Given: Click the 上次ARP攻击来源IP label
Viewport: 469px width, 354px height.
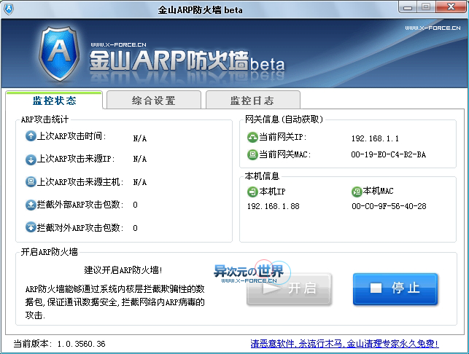Looking at the screenshot, I should pyautogui.click(x=76, y=159).
